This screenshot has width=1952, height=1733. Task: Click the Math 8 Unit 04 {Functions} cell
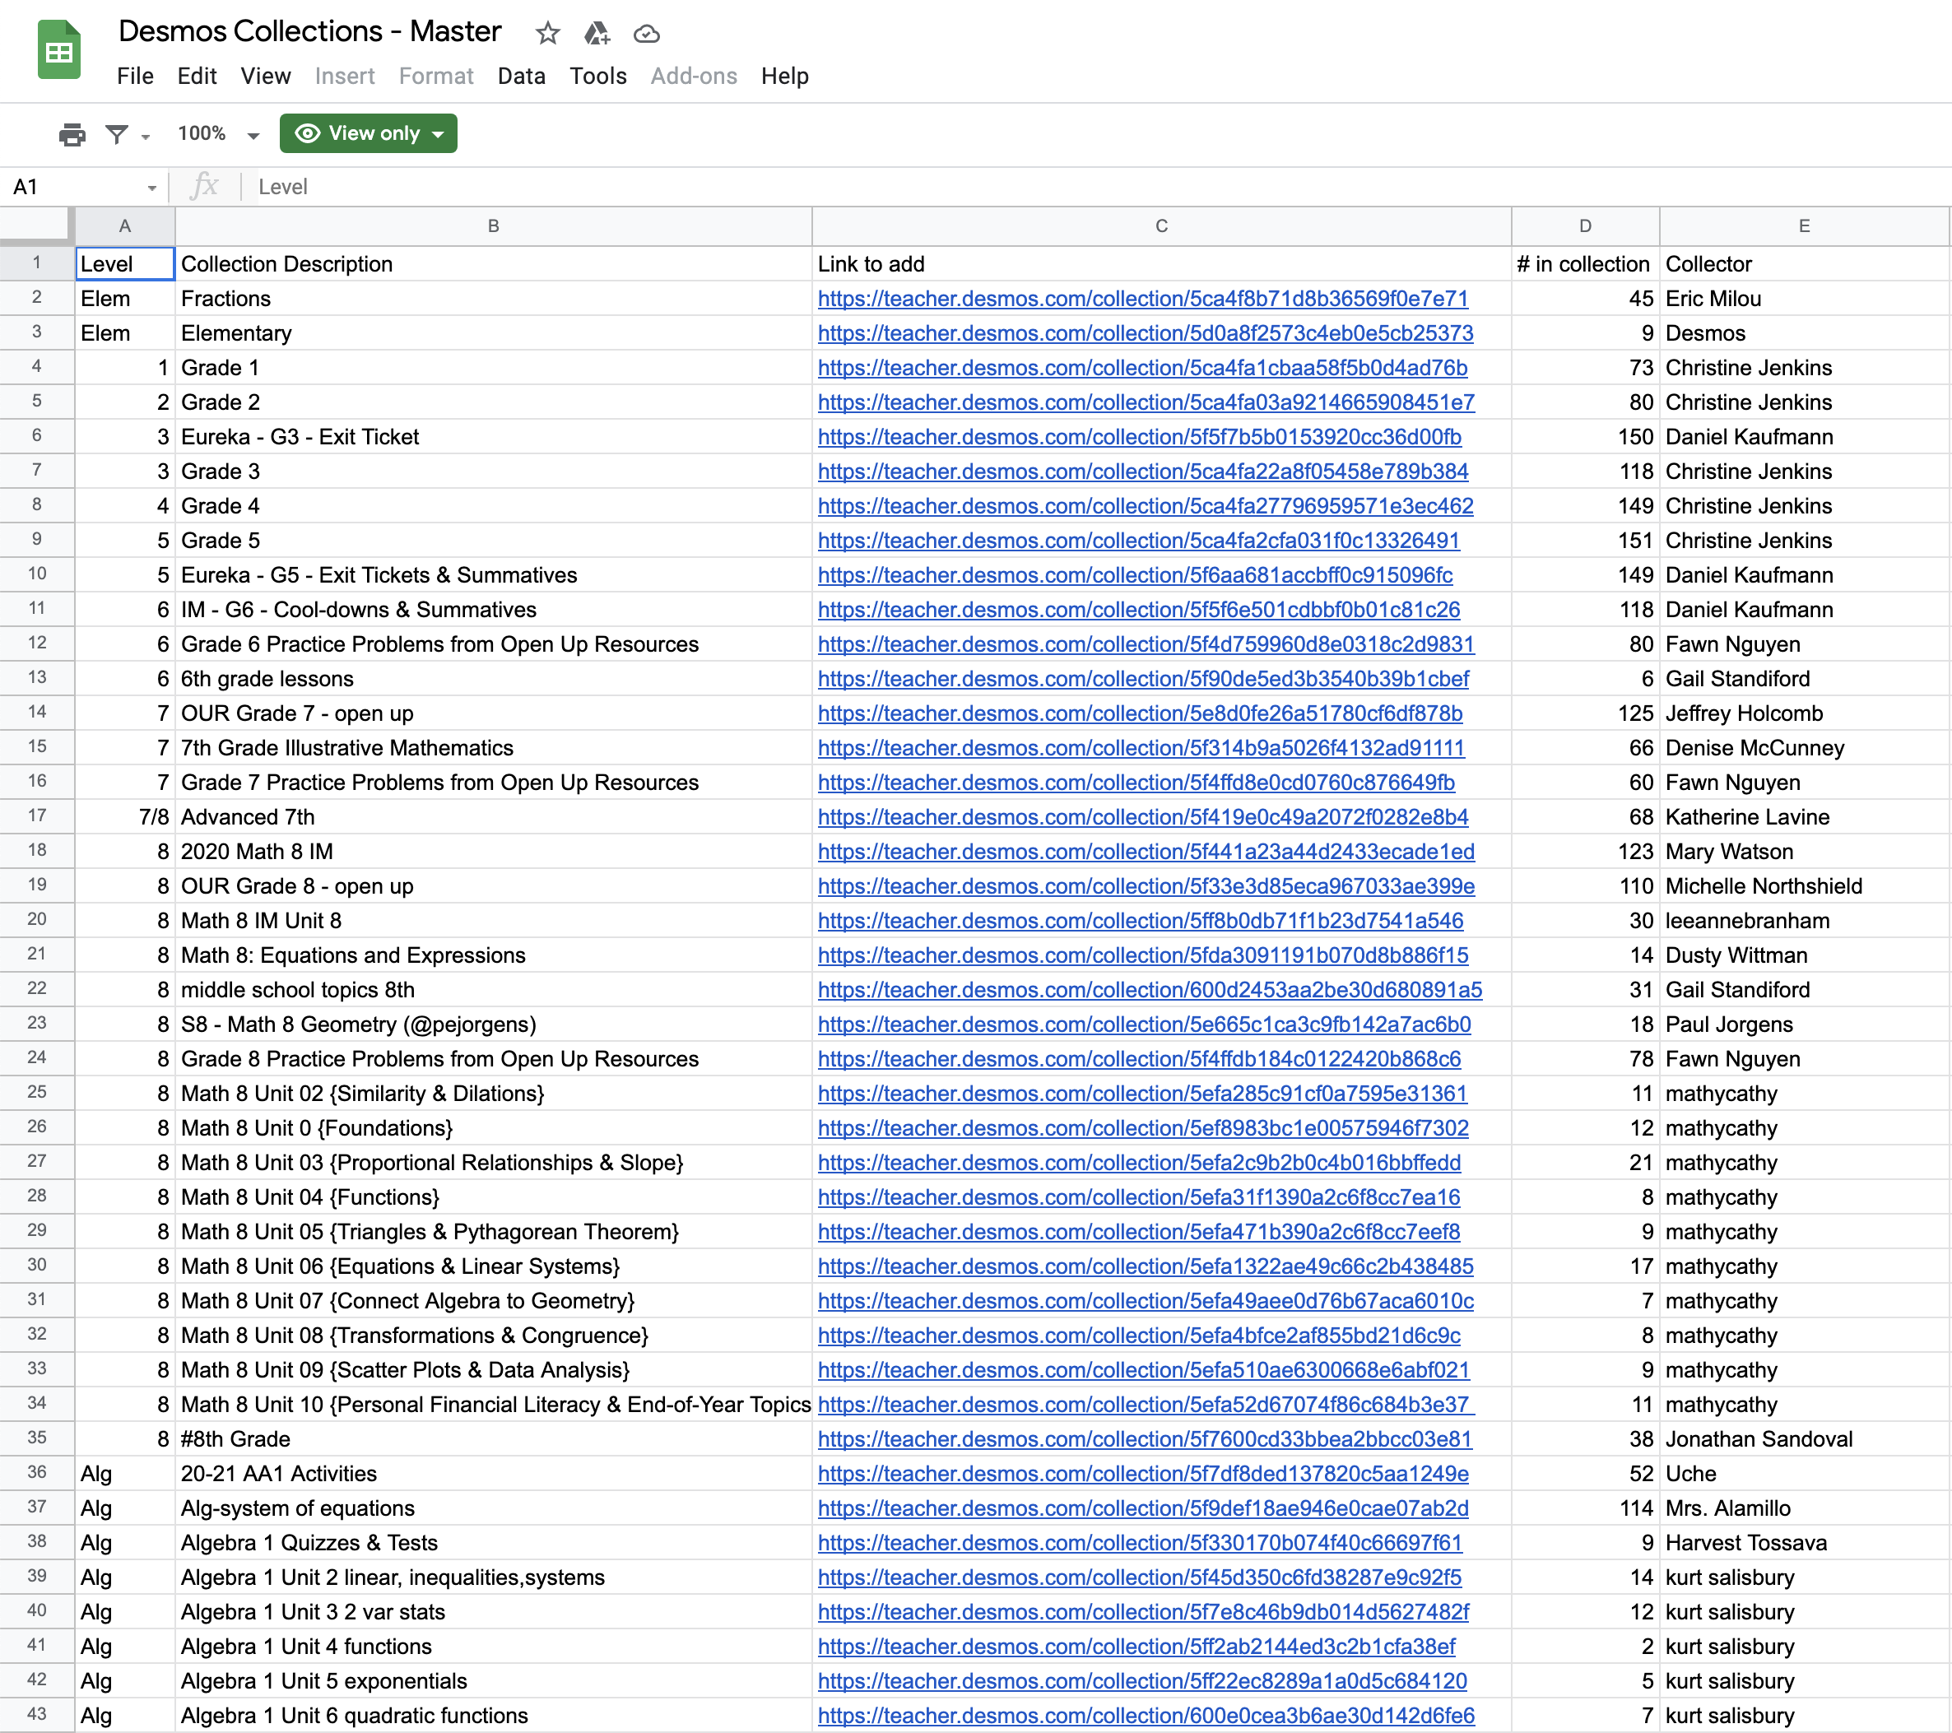494,1197
